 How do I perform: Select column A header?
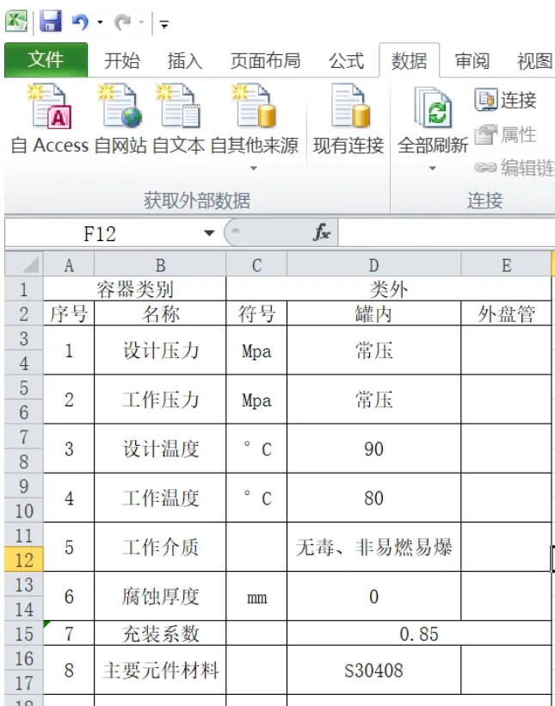click(69, 265)
